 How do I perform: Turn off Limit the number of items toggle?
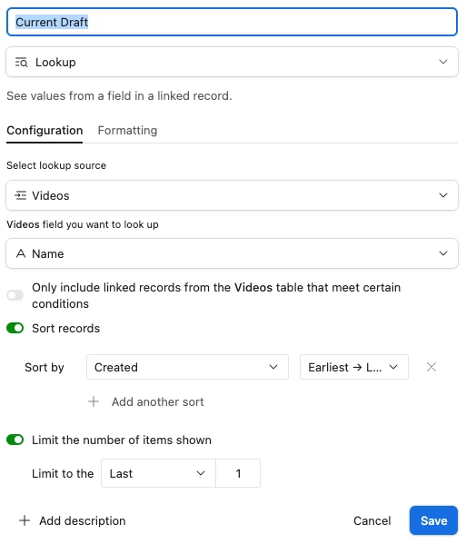[x=15, y=440]
